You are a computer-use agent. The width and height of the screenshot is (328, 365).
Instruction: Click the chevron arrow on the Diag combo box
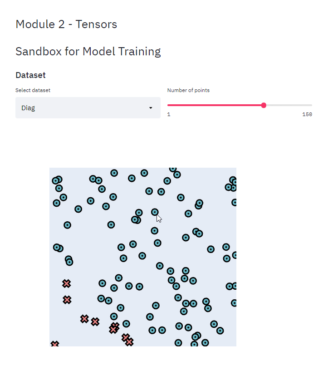tap(151, 108)
